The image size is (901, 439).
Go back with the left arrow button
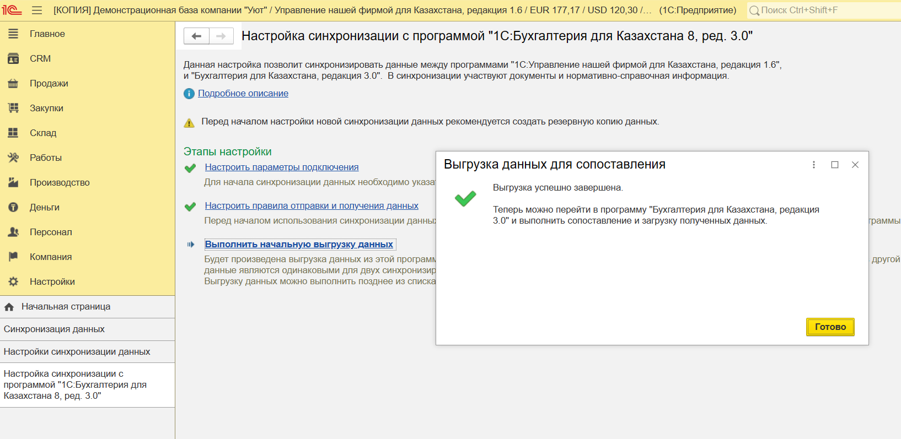point(196,36)
